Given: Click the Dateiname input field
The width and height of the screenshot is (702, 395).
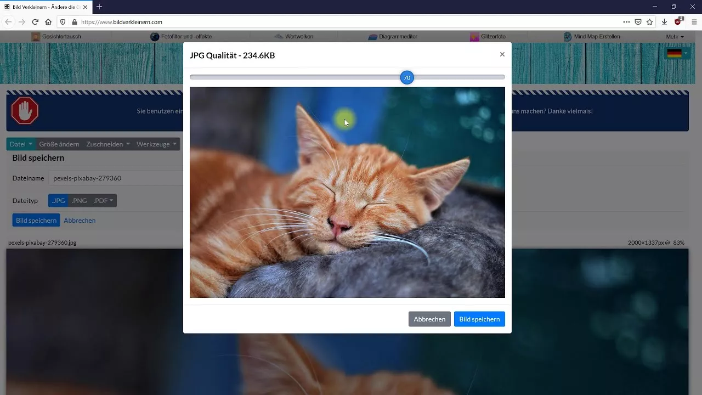Looking at the screenshot, I should pyautogui.click(x=116, y=178).
